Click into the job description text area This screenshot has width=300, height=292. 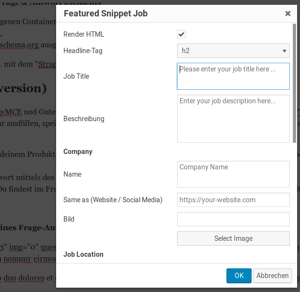[233, 118]
